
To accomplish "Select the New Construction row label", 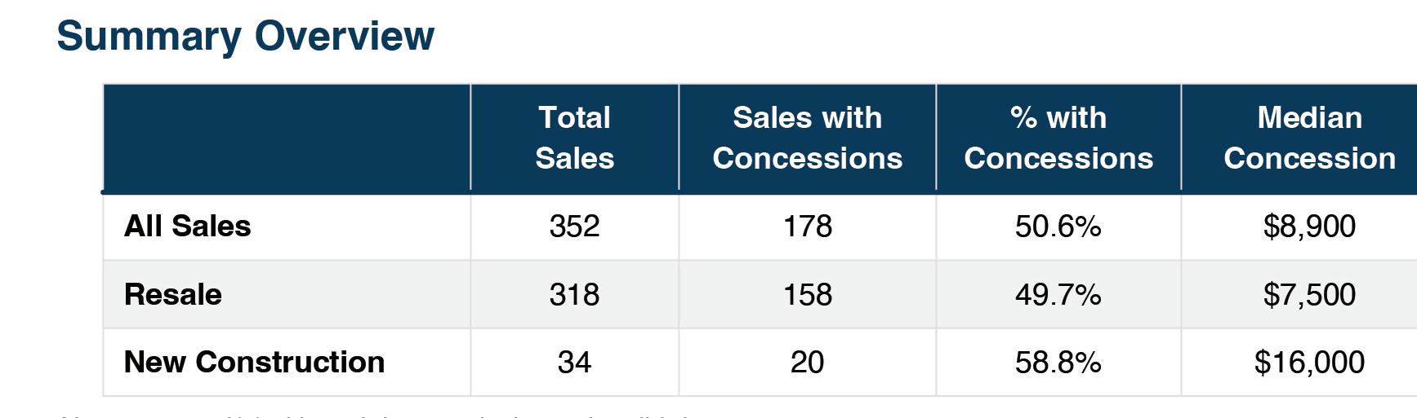I will [254, 362].
